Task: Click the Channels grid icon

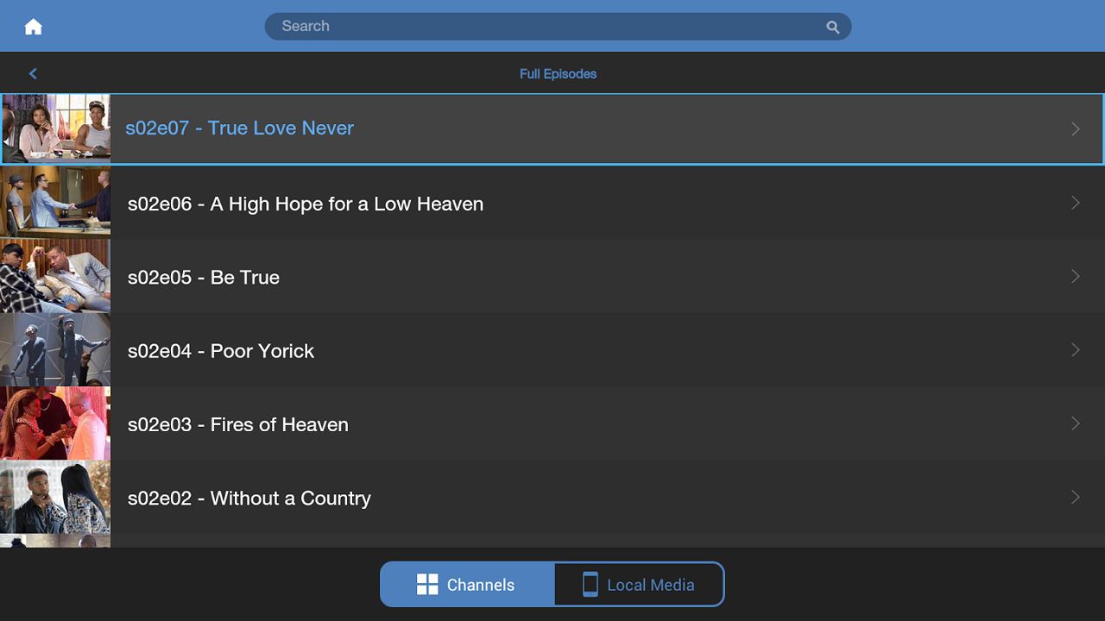Action: coord(427,585)
